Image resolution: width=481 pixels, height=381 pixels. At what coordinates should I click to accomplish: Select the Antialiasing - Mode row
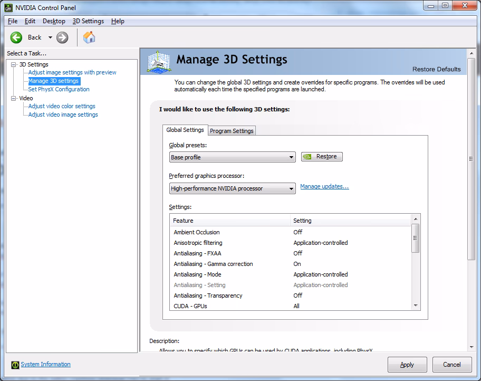point(290,274)
